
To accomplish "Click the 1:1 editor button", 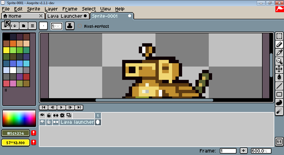I will tap(279, 142).
